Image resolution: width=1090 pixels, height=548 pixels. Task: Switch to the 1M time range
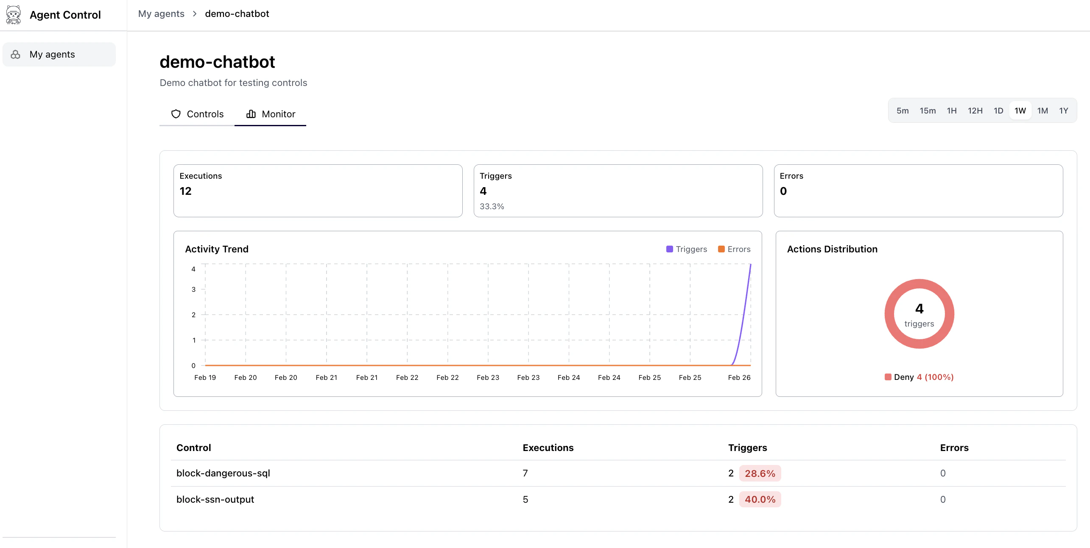pyautogui.click(x=1042, y=111)
